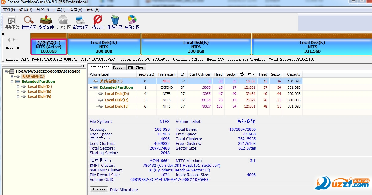Select the Local Disk(F:) label in the tree
This screenshot has height=195, width=372.
pos(39,97)
